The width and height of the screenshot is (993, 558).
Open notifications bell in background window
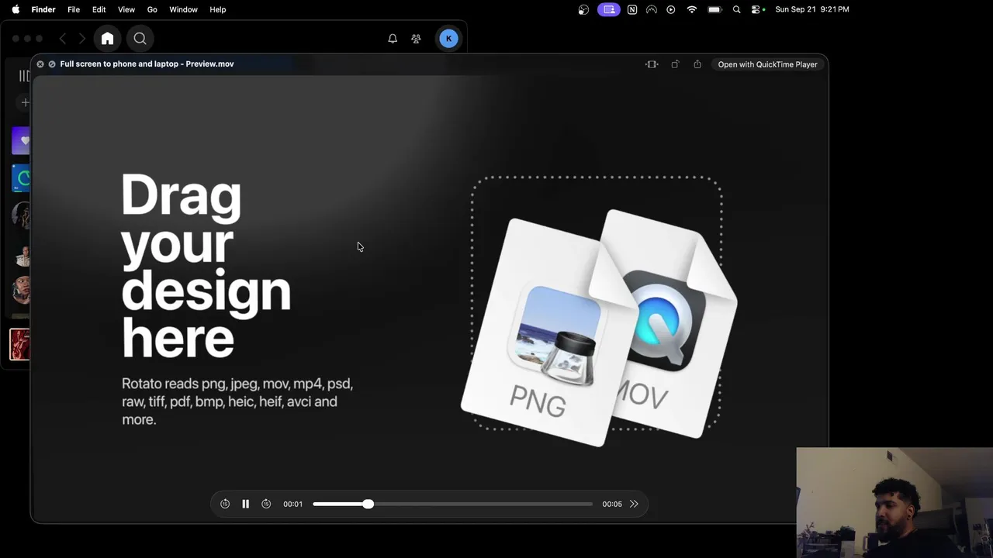click(x=393, y=39)
